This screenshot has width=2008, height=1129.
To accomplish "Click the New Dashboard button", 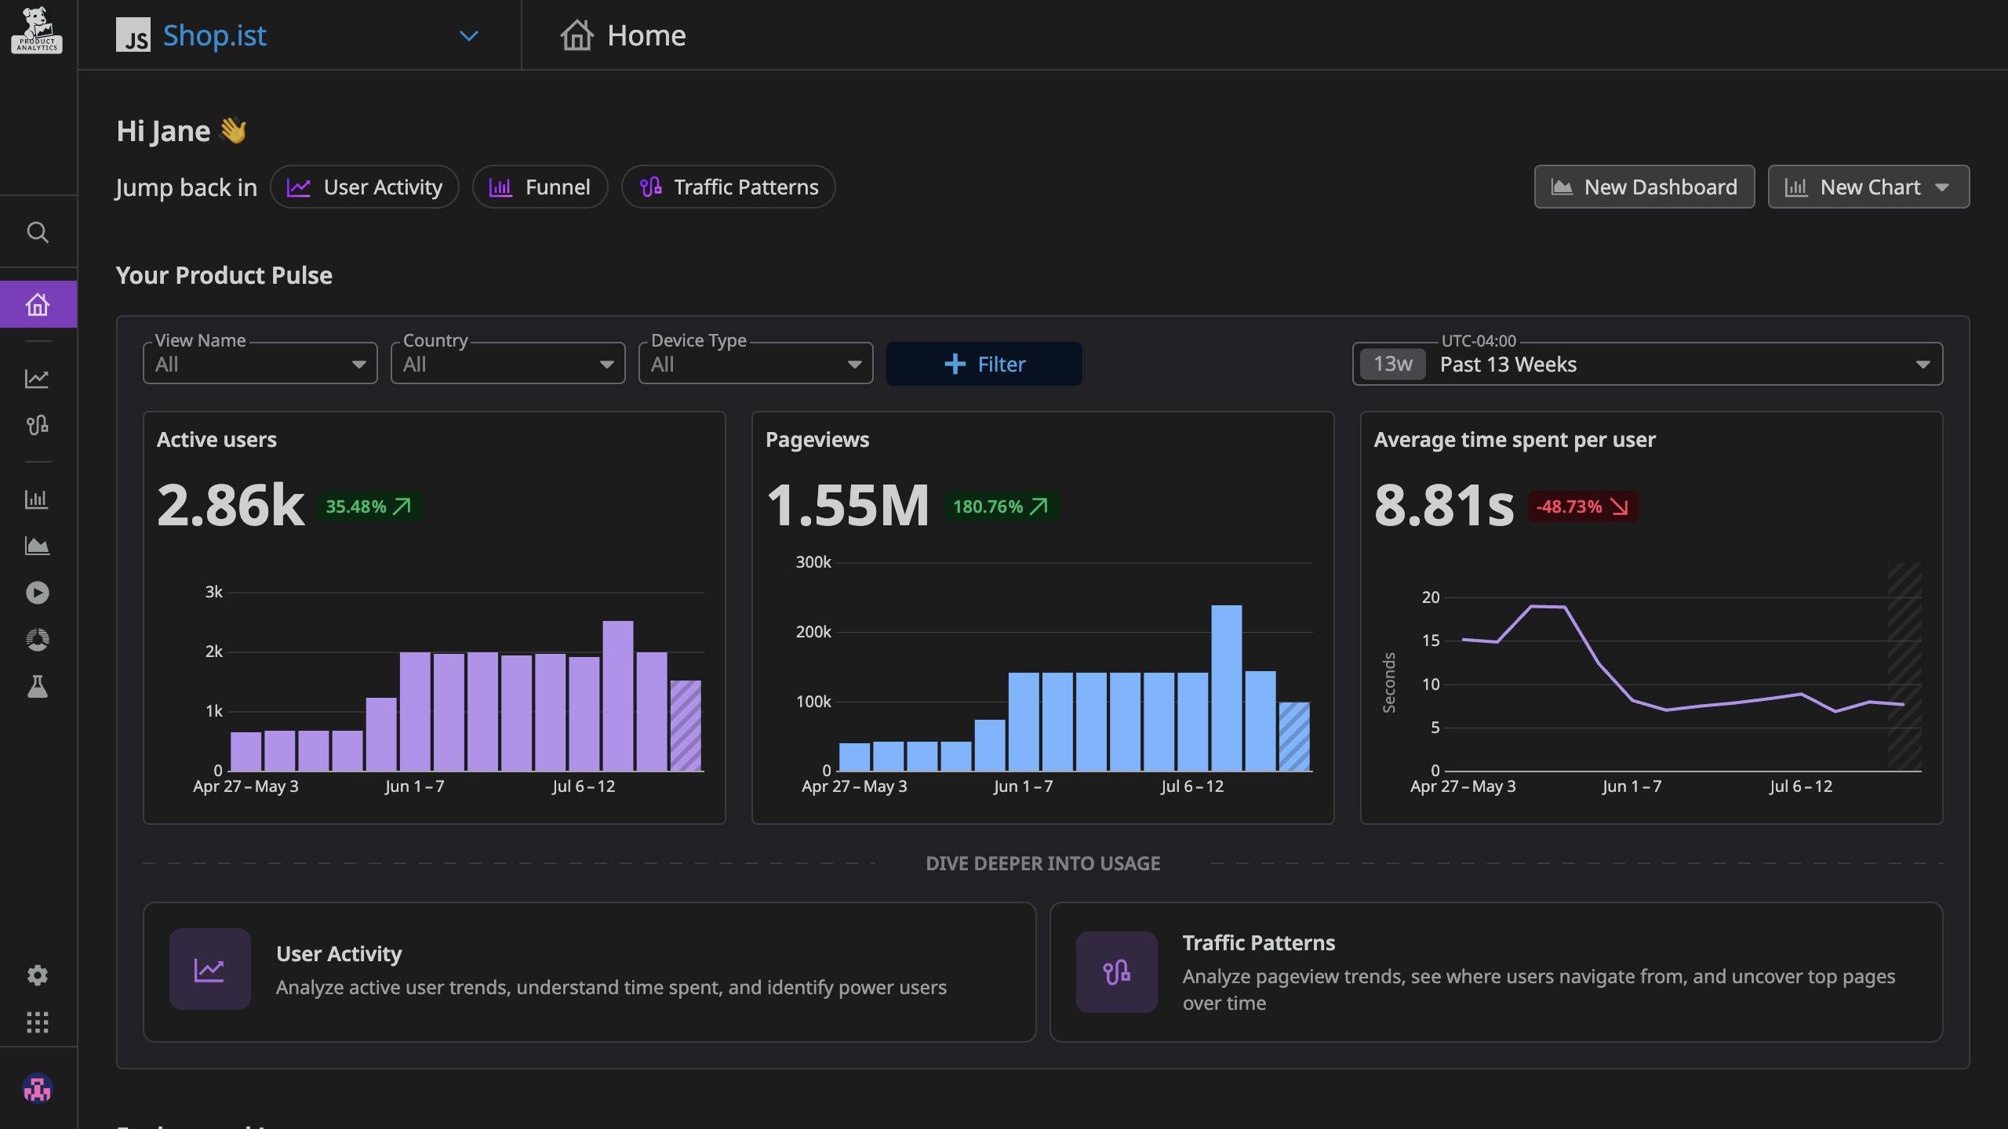I will (x=1644, y=187).
